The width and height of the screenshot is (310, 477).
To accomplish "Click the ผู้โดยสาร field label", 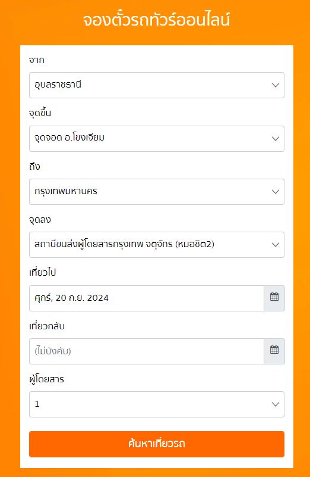I will click(x=46, y=379).
